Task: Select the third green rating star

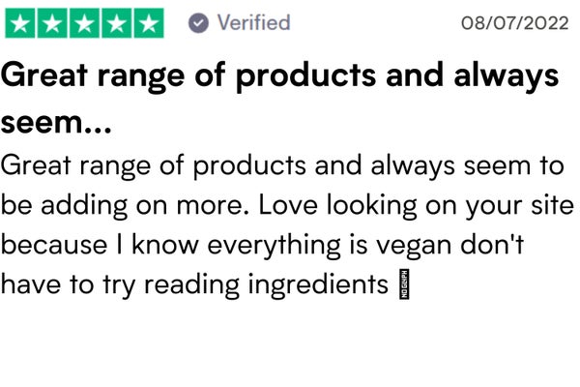Action: point(85,23)
